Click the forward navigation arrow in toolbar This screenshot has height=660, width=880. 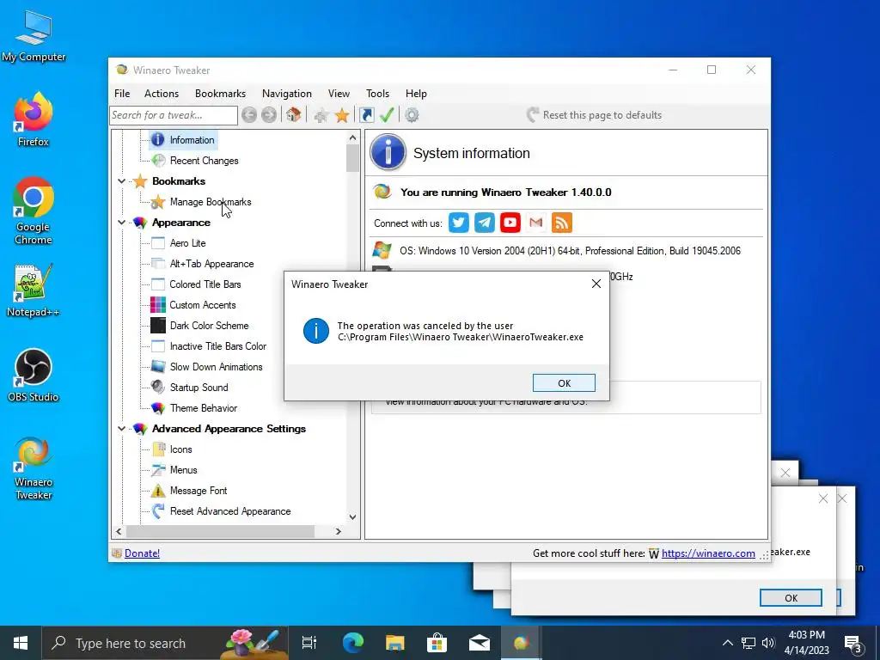click(269, 115)
